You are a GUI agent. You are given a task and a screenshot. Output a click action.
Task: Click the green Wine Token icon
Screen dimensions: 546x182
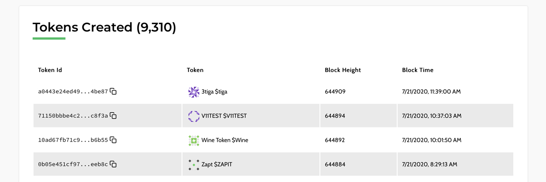click(x=194, y=140)
